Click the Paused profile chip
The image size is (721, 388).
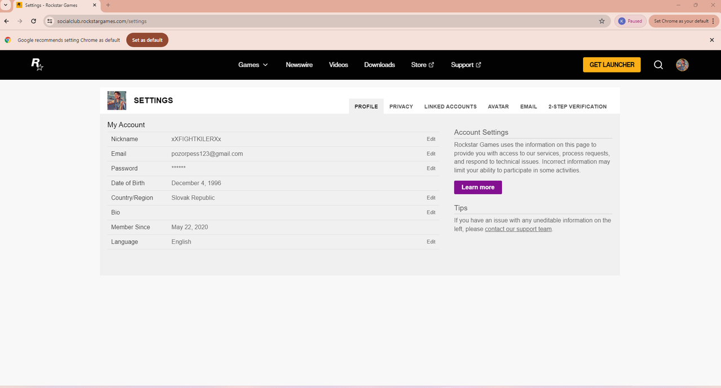(630, 21)
